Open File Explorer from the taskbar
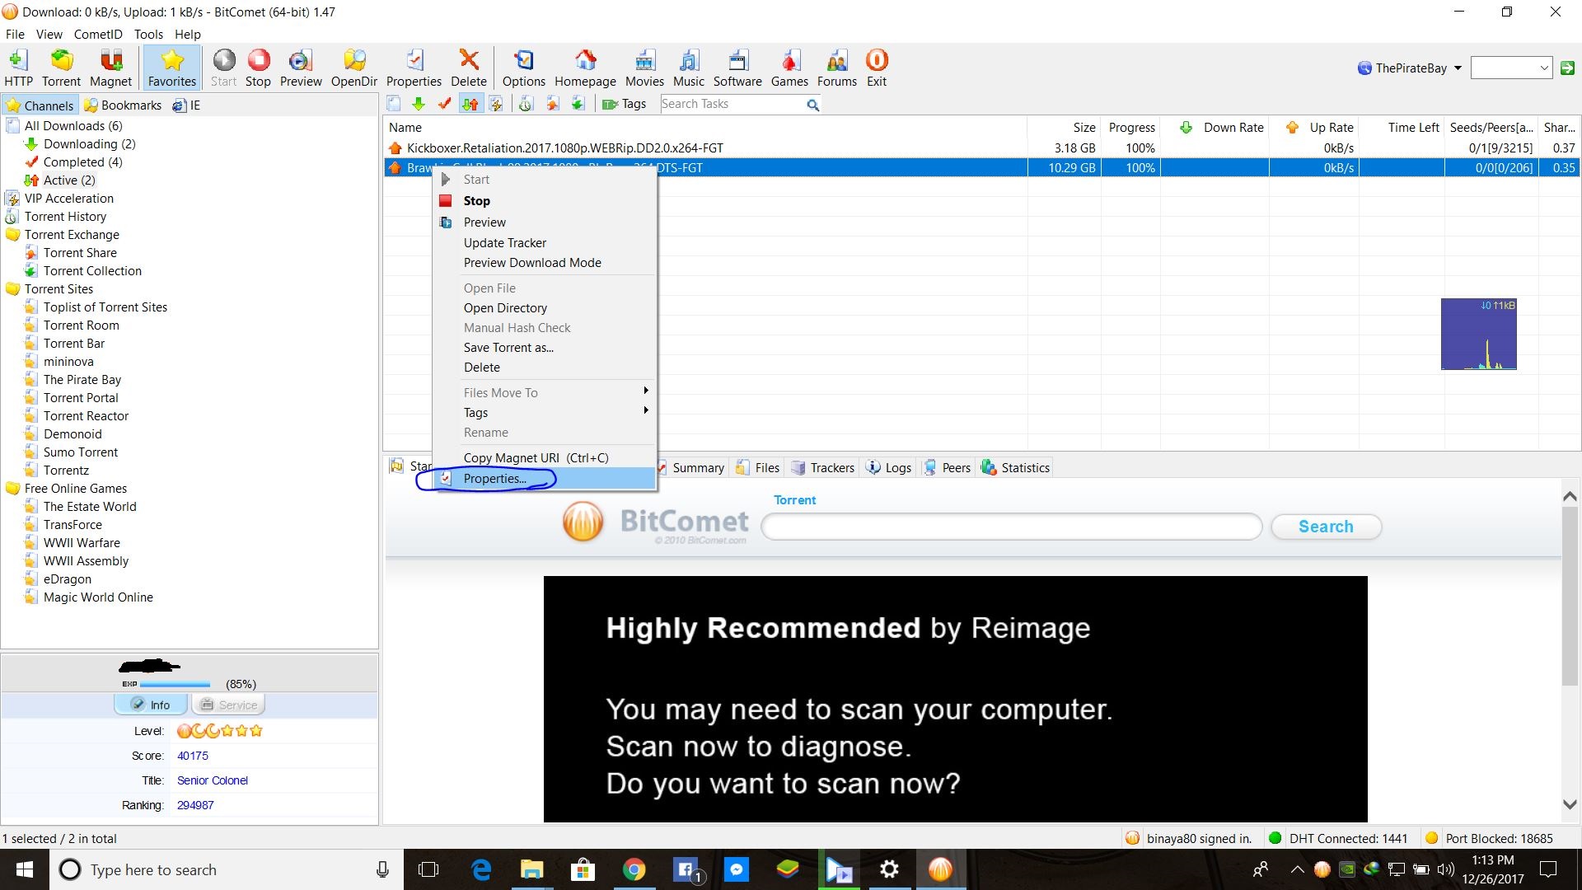The height and width of the screenshot is (890, 1582). (x=531, y=869)
